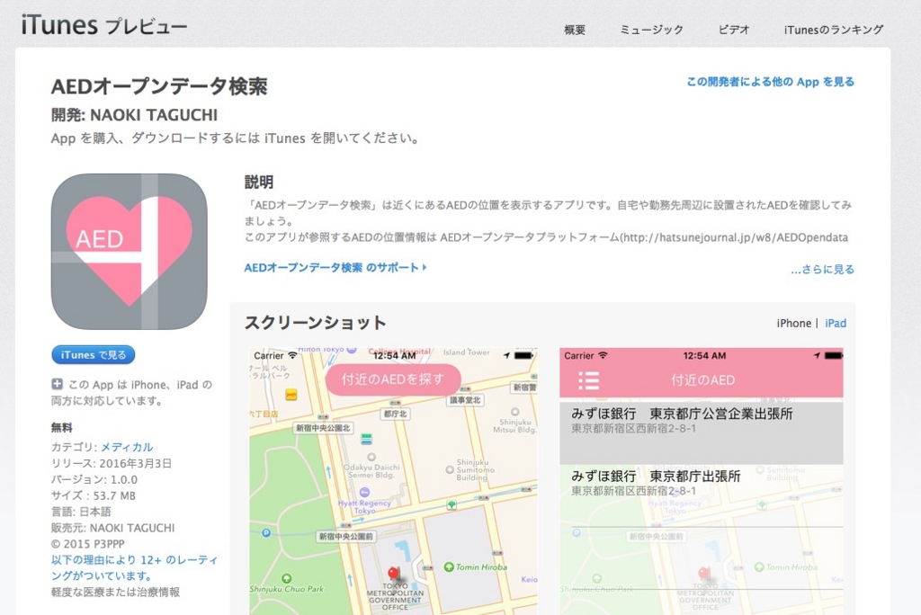Click the battery icon in list screenshot status bar
The image size is (921, 615).
(x=834, y=355)
